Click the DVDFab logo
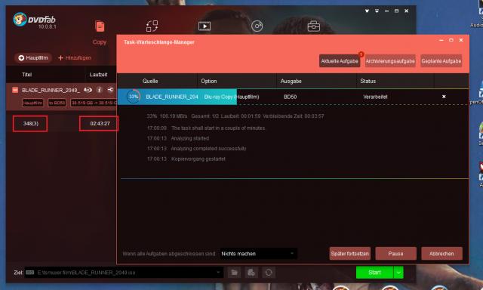Screen dimensions: 483x290 (35, 20)
